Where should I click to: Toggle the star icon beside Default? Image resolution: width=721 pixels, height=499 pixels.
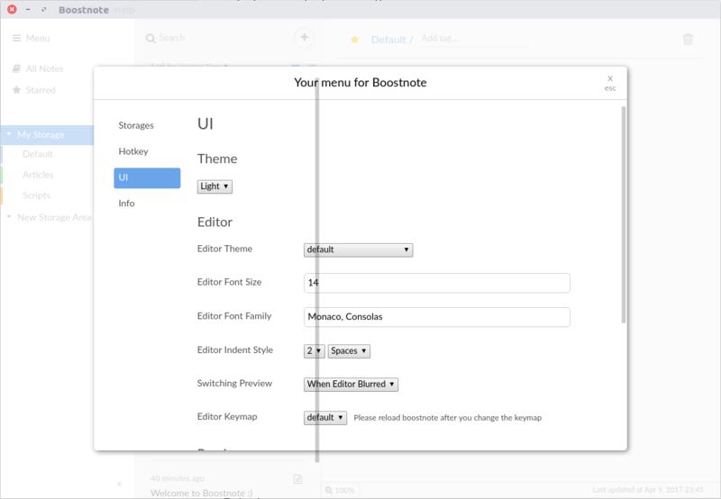pyautogui.click(x=354, y=40)
